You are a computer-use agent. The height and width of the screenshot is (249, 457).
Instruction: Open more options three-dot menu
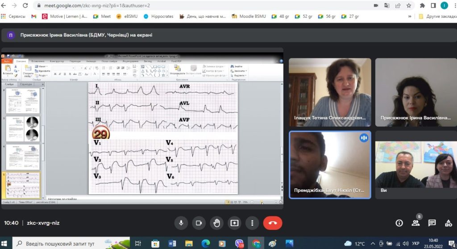252,223
